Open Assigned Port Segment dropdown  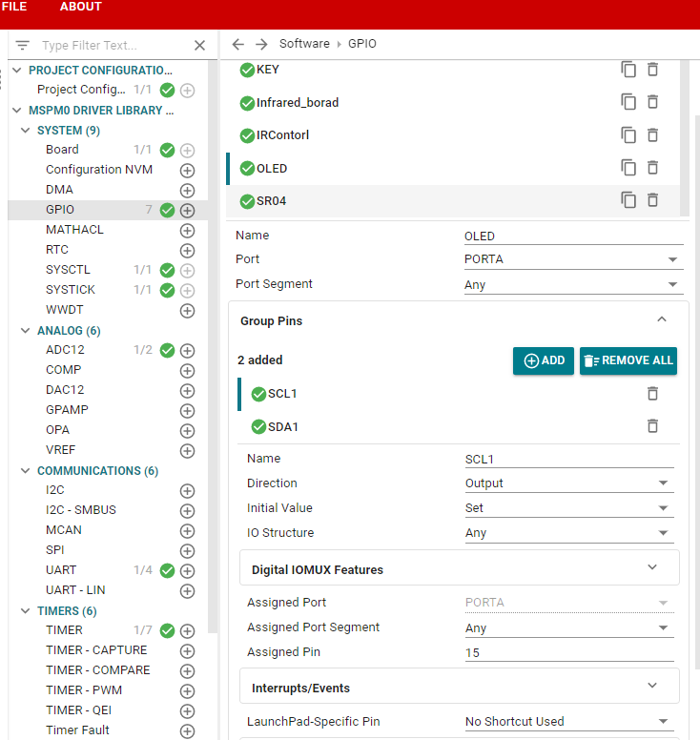(x=569, y=628)
